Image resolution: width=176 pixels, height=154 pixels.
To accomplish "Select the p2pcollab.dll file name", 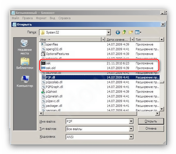I will (54, 82).
